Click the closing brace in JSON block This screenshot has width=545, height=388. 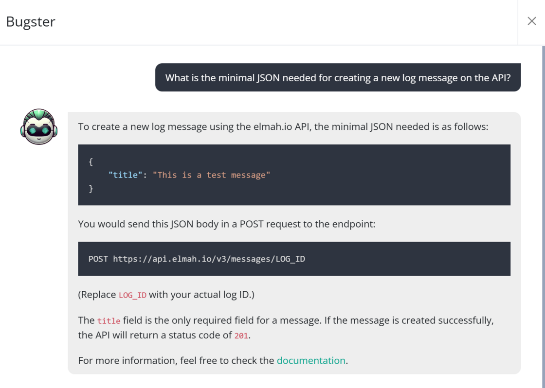(91, 189)
